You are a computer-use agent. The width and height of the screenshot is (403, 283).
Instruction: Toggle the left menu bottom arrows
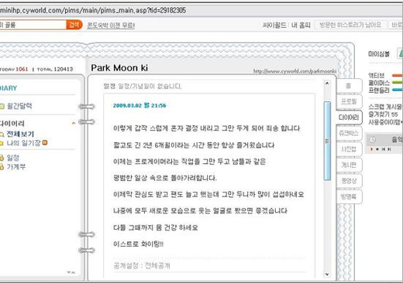click(71, 272)
